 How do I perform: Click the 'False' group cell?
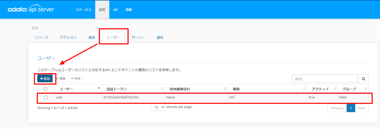(x=353, y=97)
